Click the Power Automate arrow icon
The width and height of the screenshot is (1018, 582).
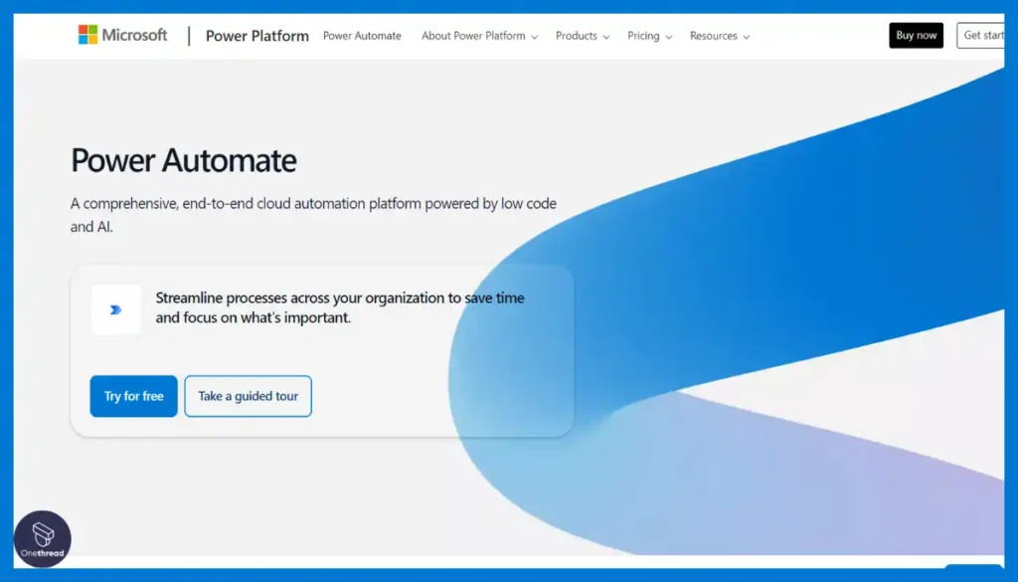(116, 309)
